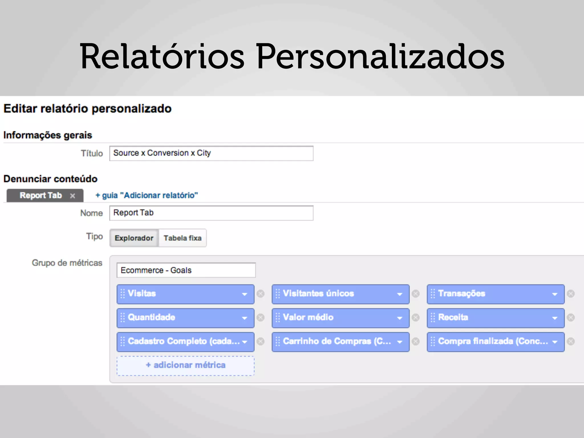The image size is (584, 438).
Task: Remove the Quantidade metric
Action: [260, 318]
